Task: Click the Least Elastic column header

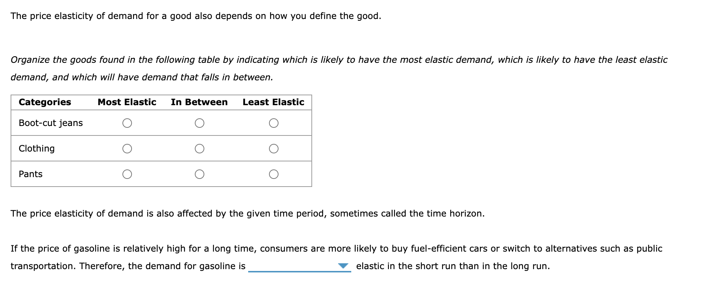Action: [x=273, y=102]
